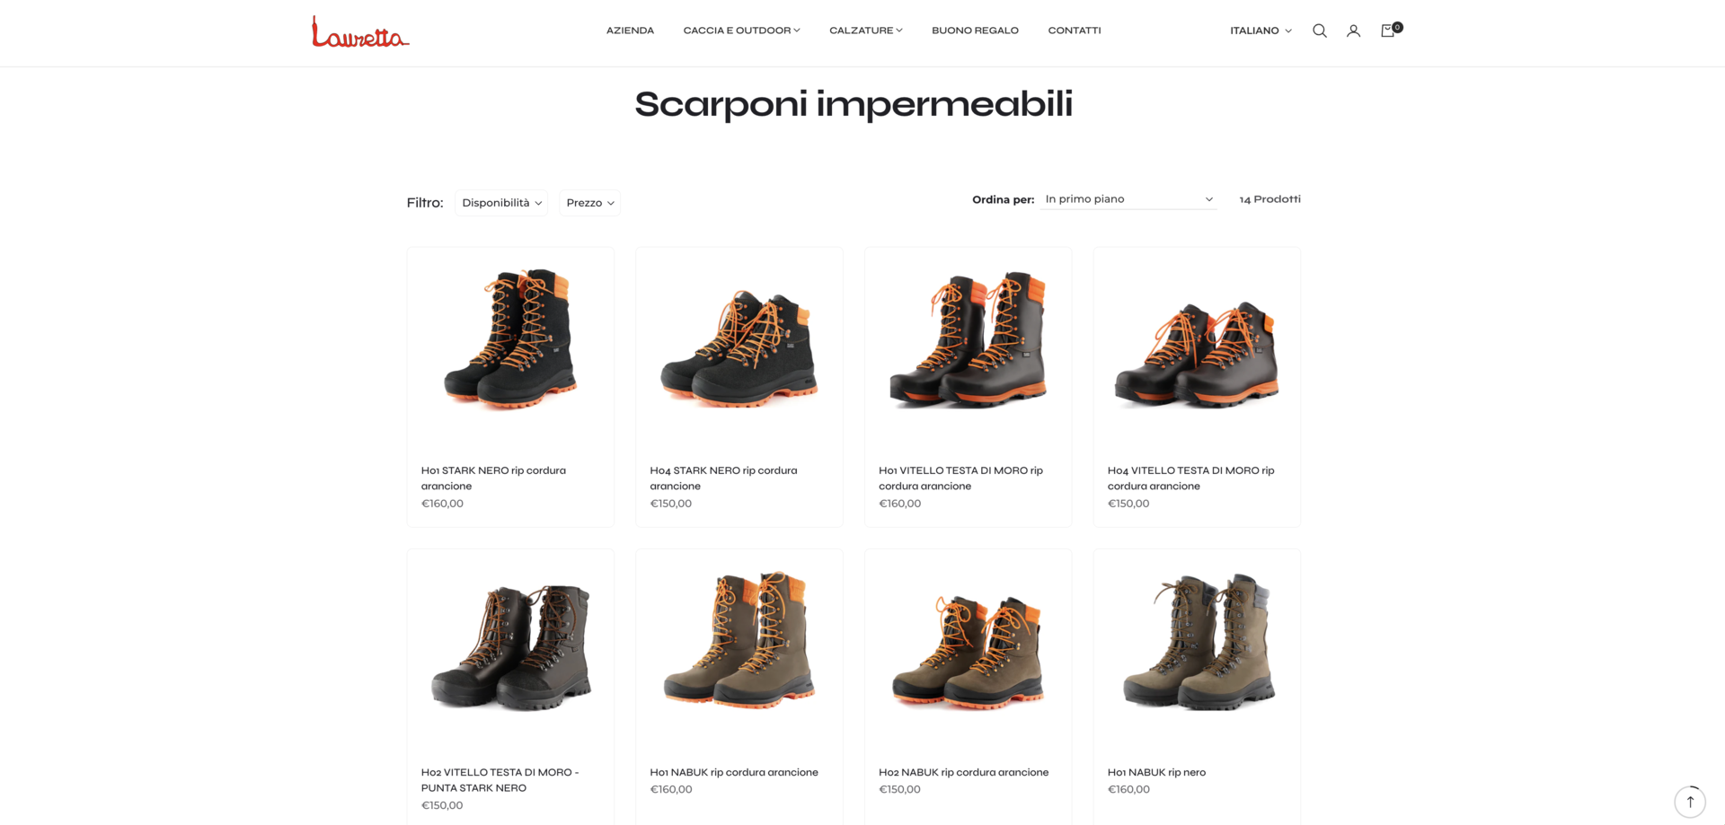Image resolution: width=1725 pixels, height=825 pixels.
Task: Open the Buono Regalo page
Action: tap(975, 31)
